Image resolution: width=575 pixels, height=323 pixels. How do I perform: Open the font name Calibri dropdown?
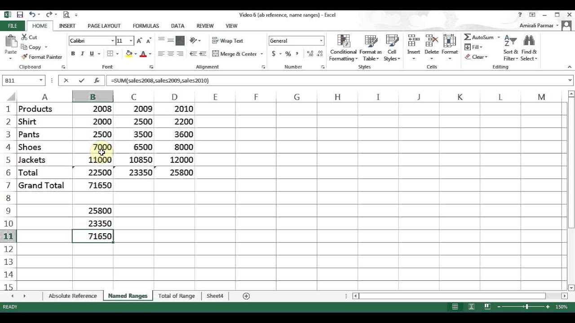pyautogui.click(x=112, y=41)
